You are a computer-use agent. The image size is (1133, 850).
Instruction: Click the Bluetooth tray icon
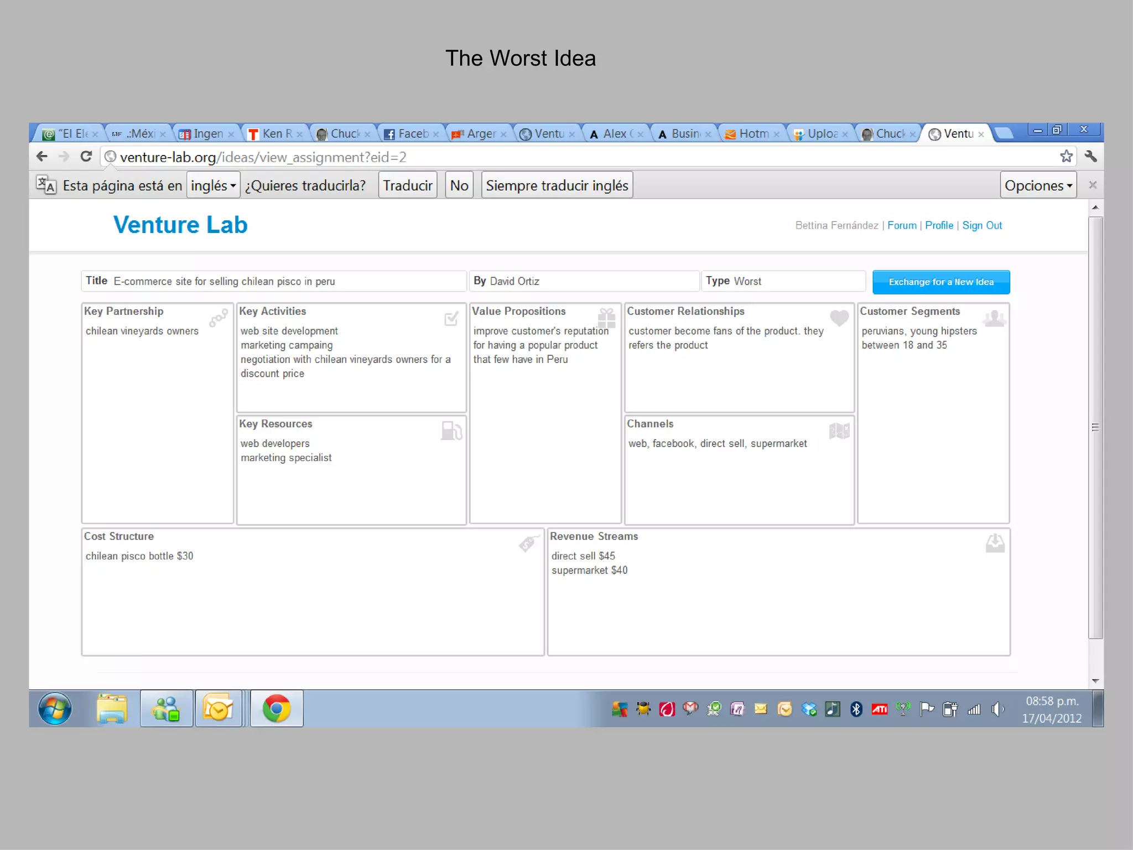[x=856, y=709]
